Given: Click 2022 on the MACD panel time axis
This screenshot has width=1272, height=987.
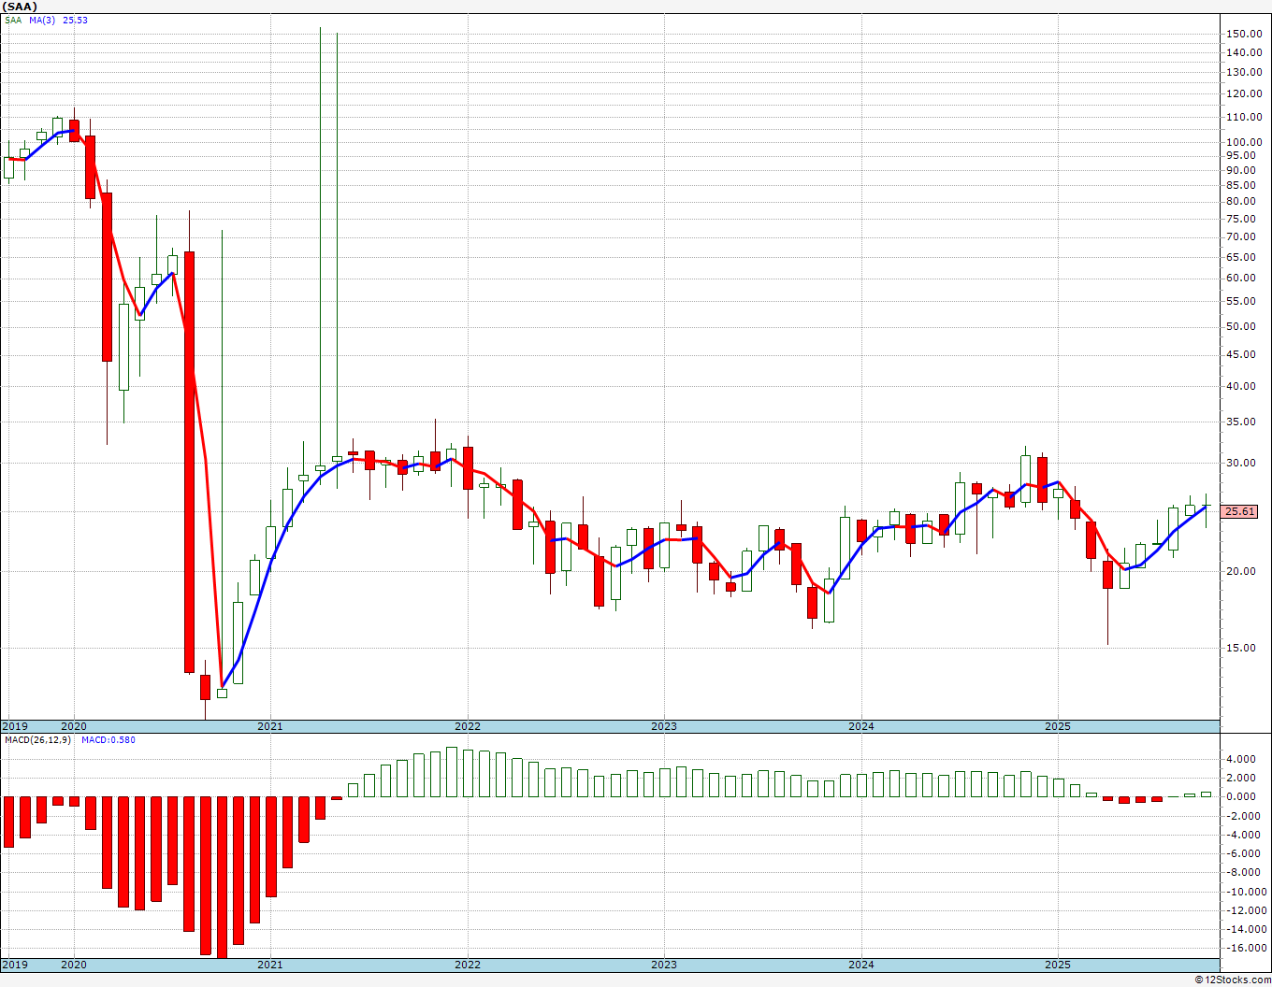Looking at the screenshot, I should click(468, 965).
